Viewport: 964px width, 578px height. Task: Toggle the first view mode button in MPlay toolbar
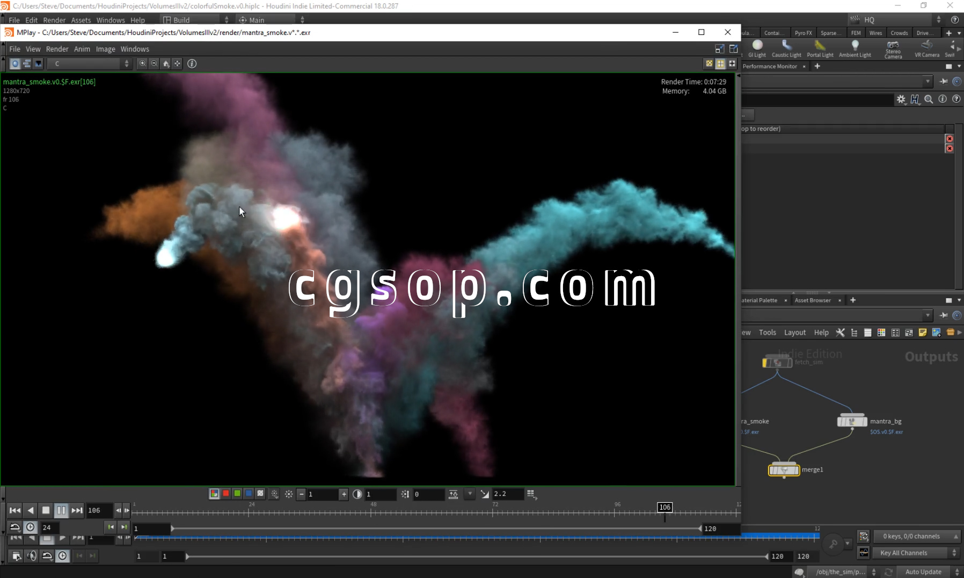click(x=15, y=63)
